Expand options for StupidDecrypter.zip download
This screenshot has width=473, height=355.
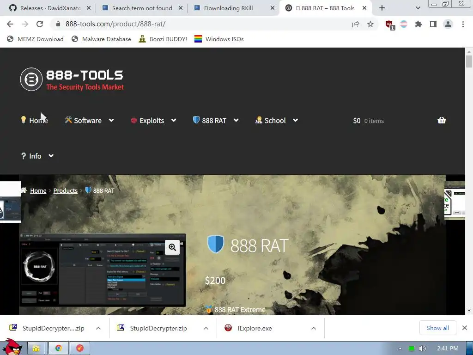206,328
